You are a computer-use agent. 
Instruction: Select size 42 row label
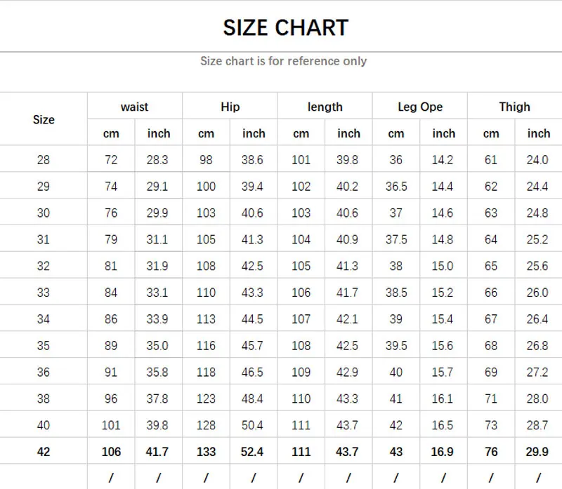[x=44, y=452]
